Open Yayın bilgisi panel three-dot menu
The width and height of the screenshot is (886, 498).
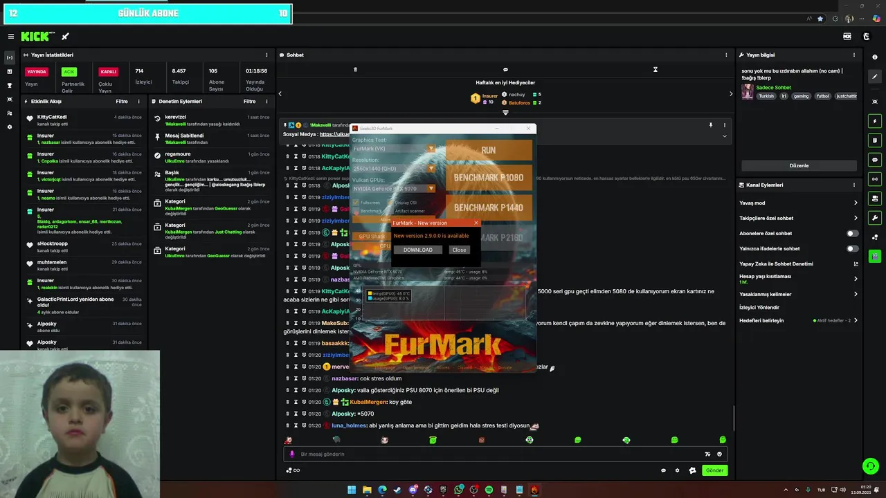[854, 55]
